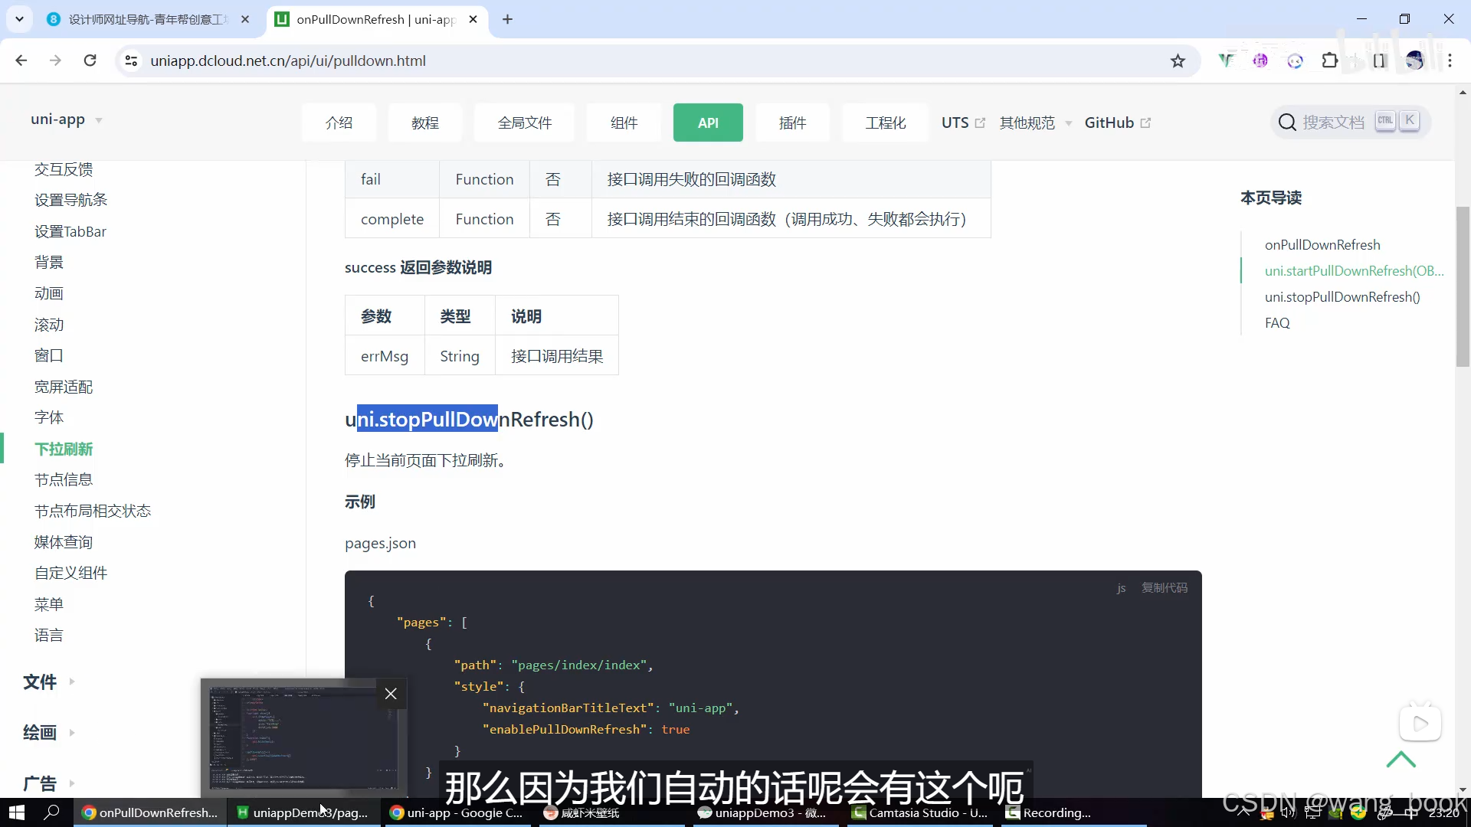Open sidebar item 滚动
The image size is (1471, 827).
[48, 325]
